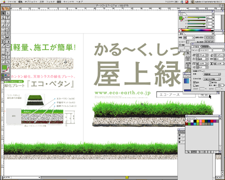Open the stroke weight dropdown
Viewport: 225px width, 180px height.
tap(193, 37)
